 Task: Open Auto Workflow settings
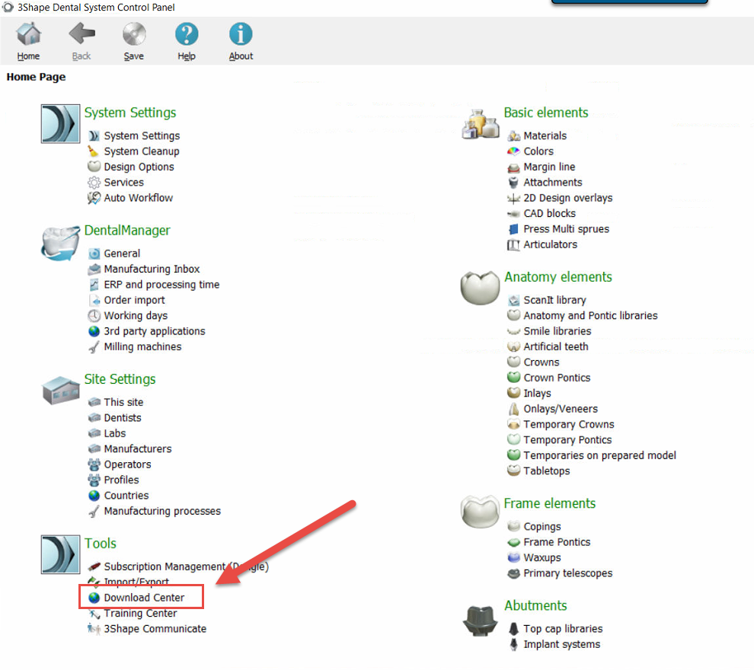[138, 198]
